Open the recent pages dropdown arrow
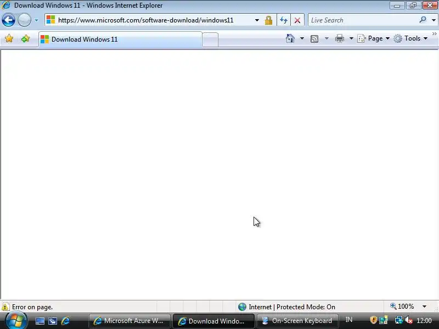Viewport: 439px width, 329px height. (36, 20)
